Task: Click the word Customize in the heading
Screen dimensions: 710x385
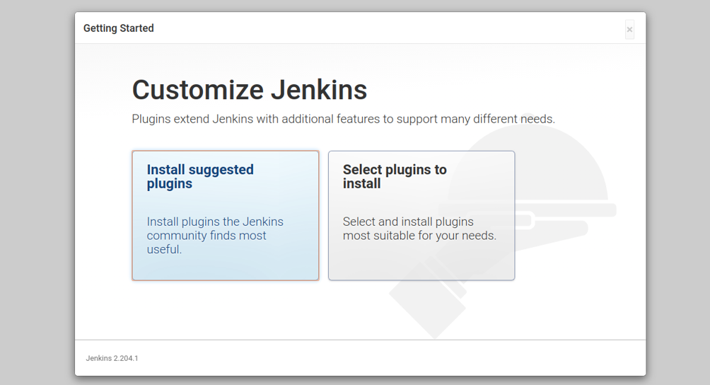Action: (198, 90)
